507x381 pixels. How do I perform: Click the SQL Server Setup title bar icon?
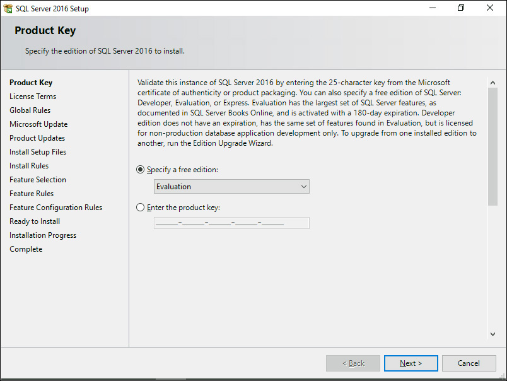(8, 9)
